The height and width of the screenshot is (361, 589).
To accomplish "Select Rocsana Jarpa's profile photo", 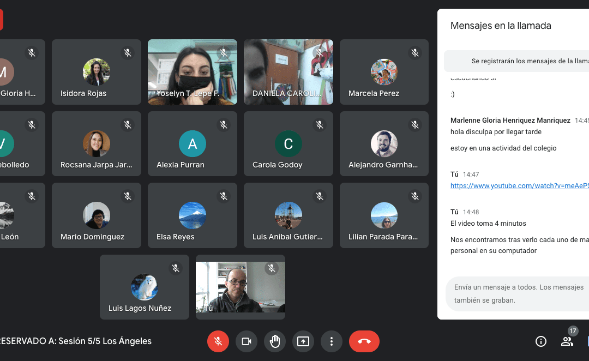I will (97, 143).
